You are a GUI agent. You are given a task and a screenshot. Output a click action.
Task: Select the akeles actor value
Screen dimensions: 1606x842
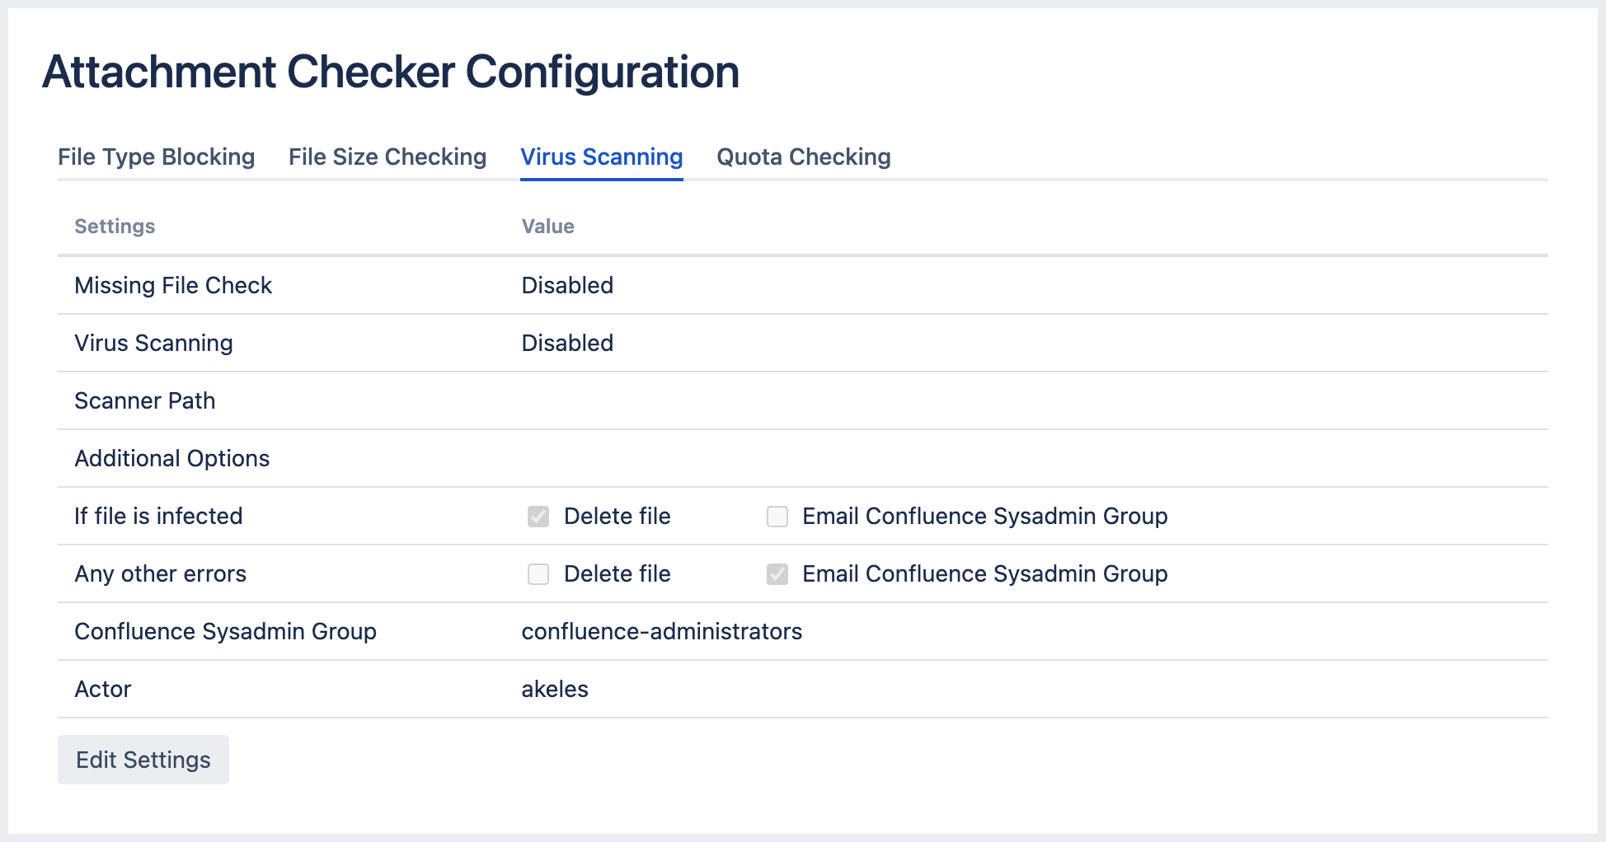tap(555, 689)
